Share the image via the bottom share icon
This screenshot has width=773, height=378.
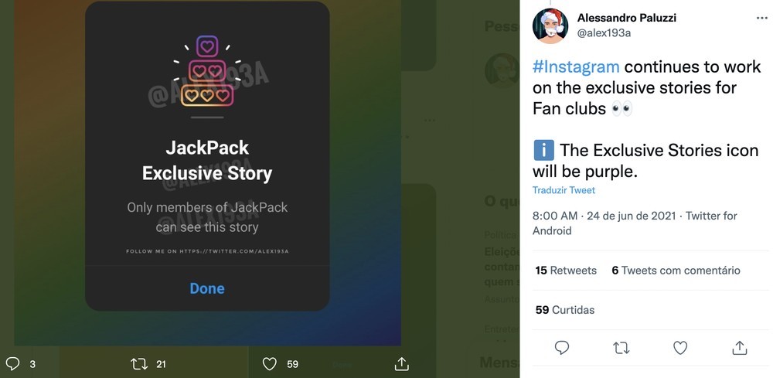[401, 363]
